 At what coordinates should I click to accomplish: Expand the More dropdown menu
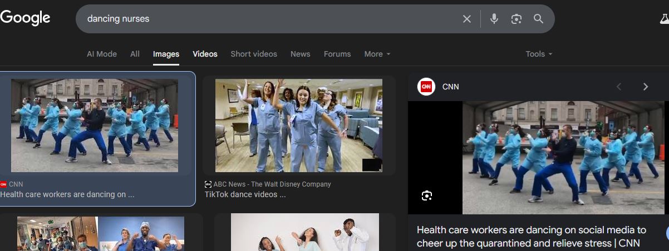pos(377,54)
